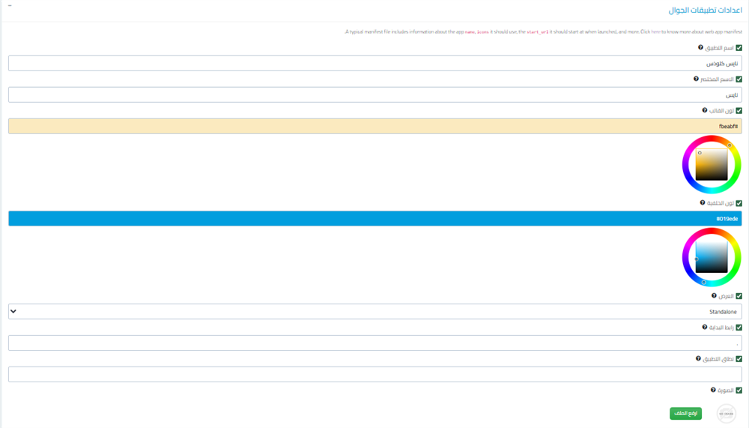The image size is (749, 428).
Task: Collapse panel using the minimize dash
Action: tap(10, 6)
